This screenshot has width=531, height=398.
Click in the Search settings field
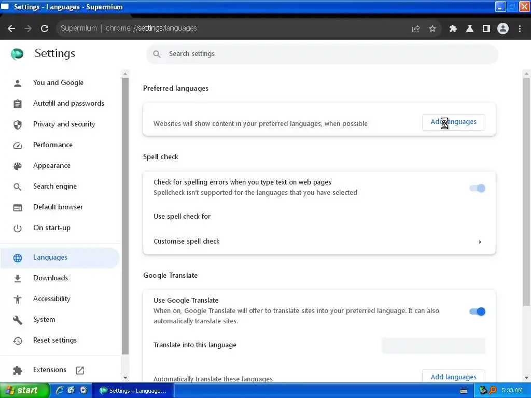322,54
